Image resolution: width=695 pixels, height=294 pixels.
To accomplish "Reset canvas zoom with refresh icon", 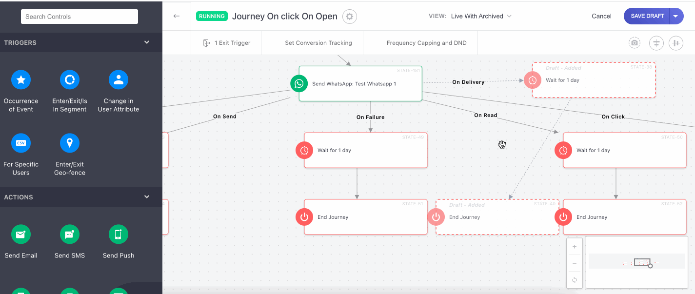I will (x=575, y=280).
